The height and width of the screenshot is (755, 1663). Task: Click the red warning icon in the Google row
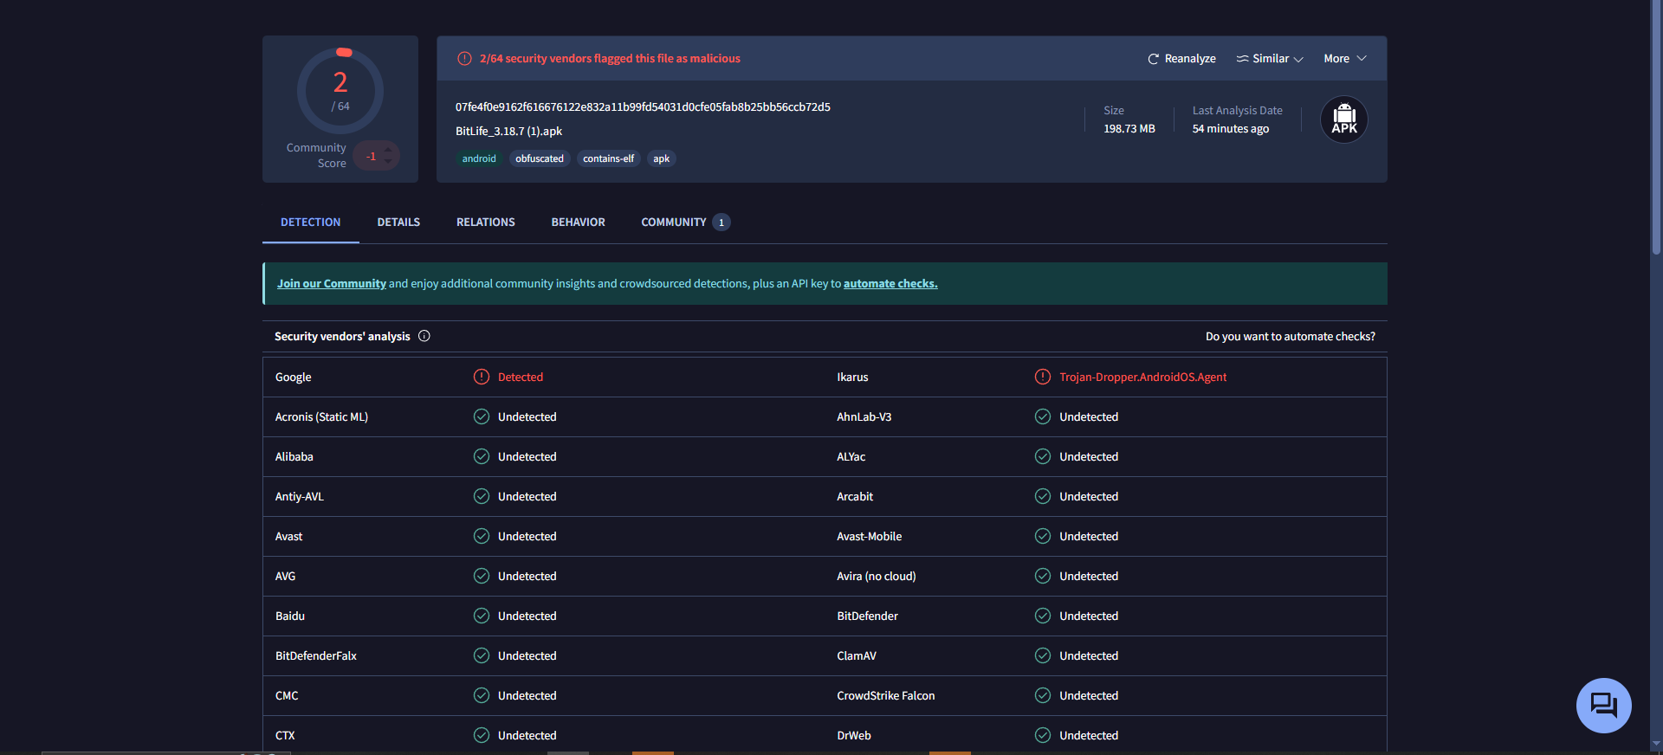(x=482, y=377)
